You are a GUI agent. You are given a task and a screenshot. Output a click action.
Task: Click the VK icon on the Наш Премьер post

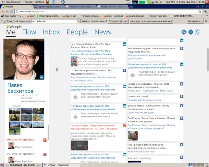click(182, 145)
